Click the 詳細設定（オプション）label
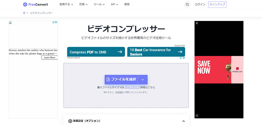Viewport: 262px width, 125px height. click(87, 121)
